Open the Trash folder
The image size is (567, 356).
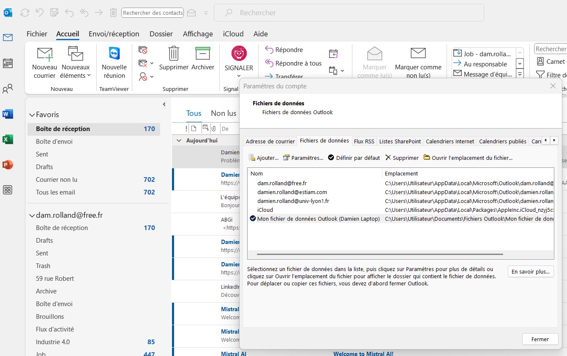pos(94,266)
